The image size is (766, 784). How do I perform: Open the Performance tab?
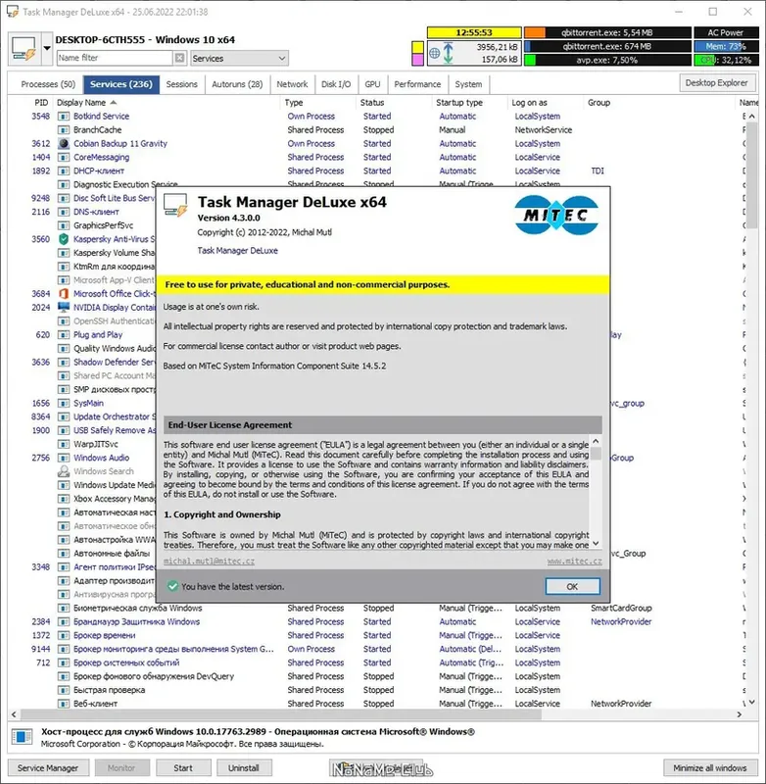pyautogui.click(x=417, y=84)
